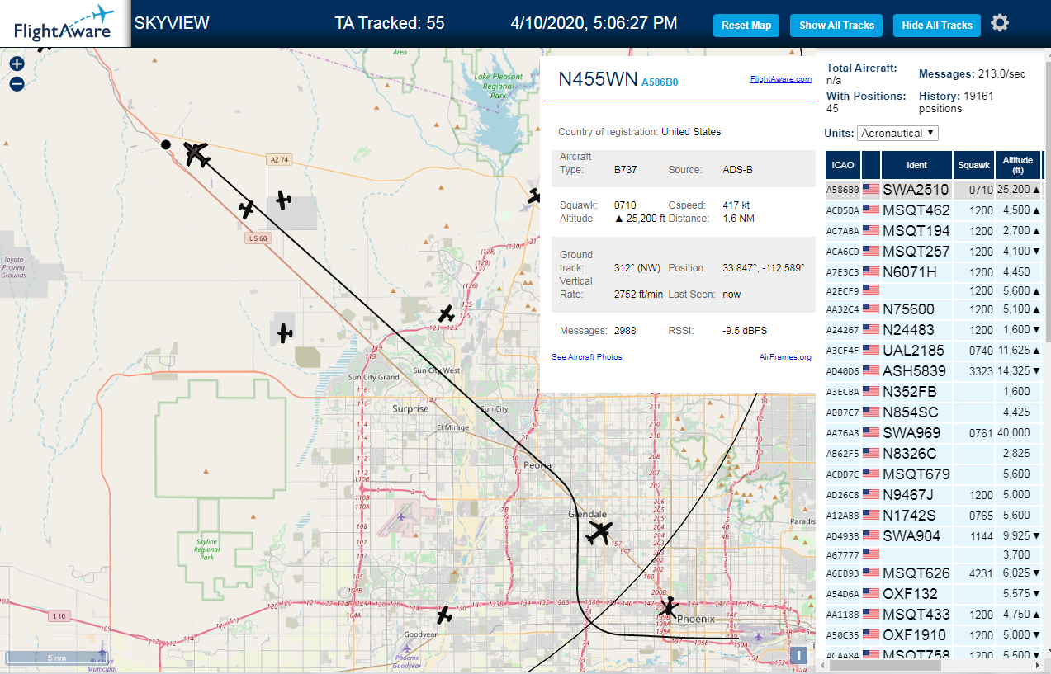Click the FlightAware logo
The height and width of the screenshot is (674, 1051).
tap(64, 23)
